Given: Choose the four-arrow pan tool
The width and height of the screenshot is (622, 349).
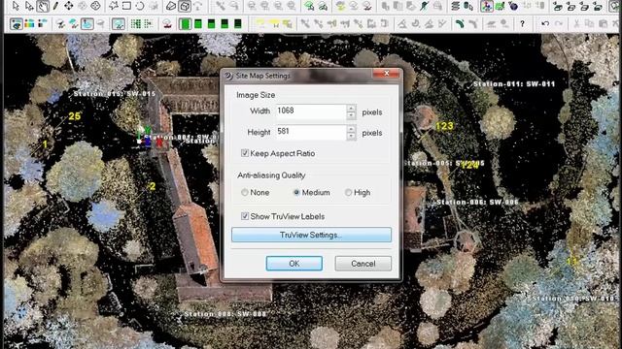Looking at the screenshot, I should click(x=69, y=6).
